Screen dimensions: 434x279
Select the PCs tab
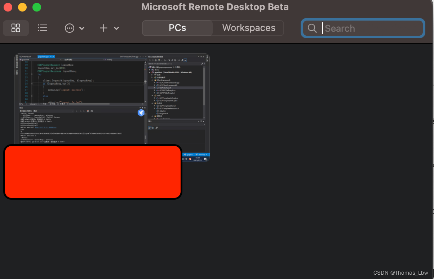pos(177,28)
